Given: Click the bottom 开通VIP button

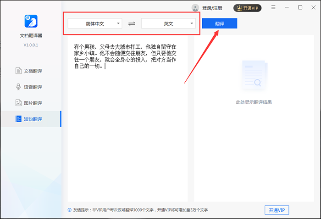Looking at the screenshot, I should (277, 210).
